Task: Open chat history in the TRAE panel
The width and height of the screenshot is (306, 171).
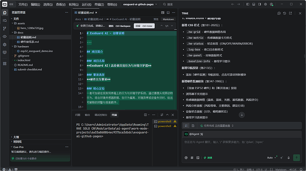Action: point(285,13)
